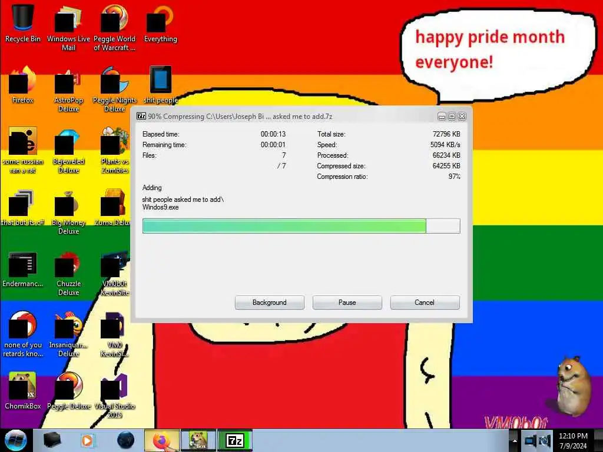Click the '64255 KB' compressed size value
Image resolution: width=603 pixels, height=452 pixels.
[446, 166]
